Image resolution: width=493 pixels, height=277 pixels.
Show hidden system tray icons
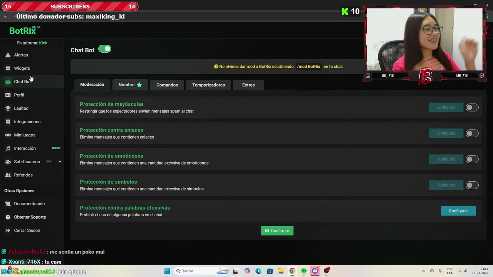pyautogui.click(x=424, y=271)
